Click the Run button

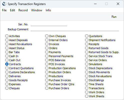pyautogui.click(x=114, y=17)
